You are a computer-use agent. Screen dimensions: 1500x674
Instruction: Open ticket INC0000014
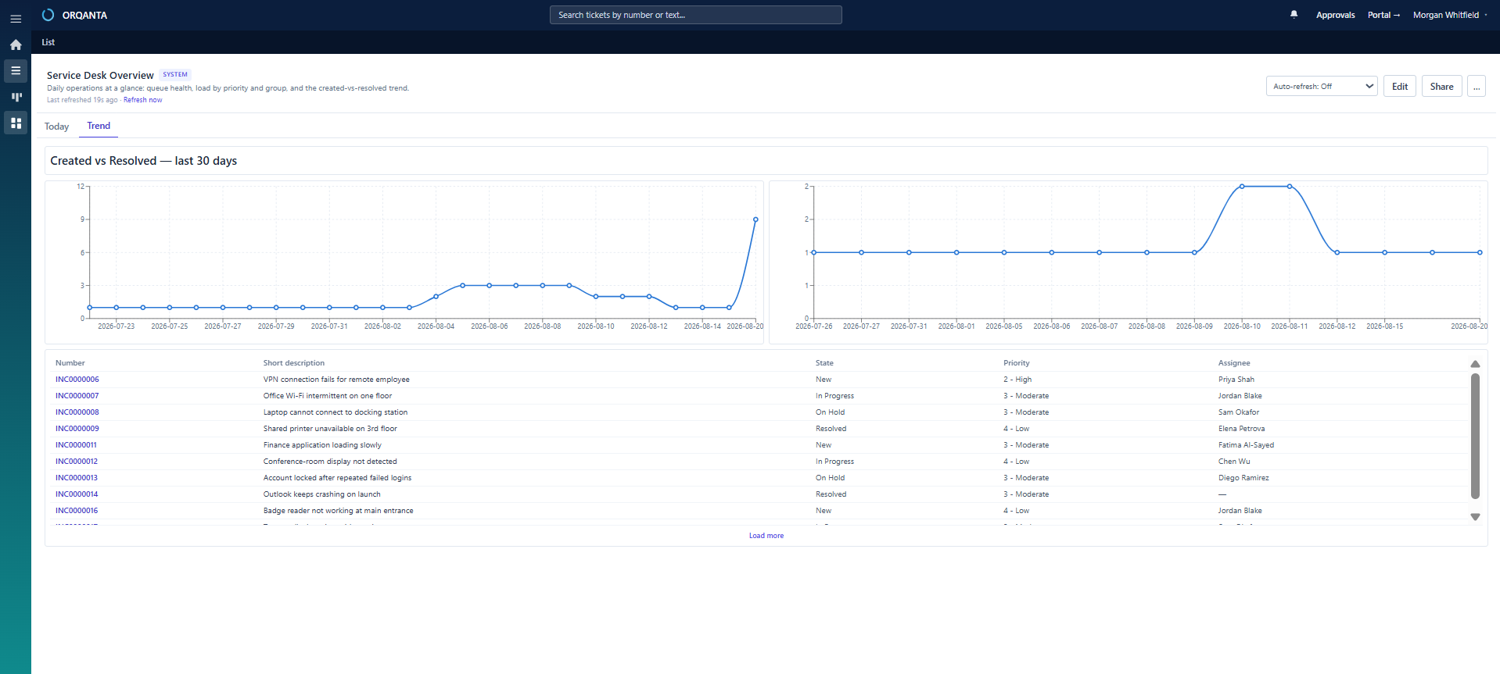[77, 494]
